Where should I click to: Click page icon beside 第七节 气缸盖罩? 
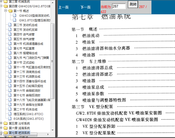[10, 48]
